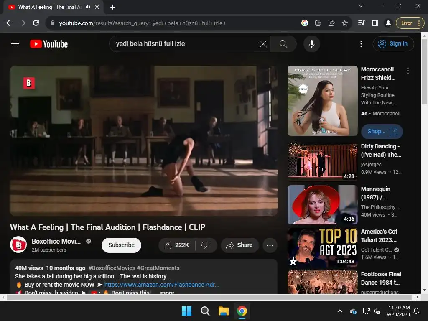
Task: Reload the YouTube page
Action: tap(36, 23)
